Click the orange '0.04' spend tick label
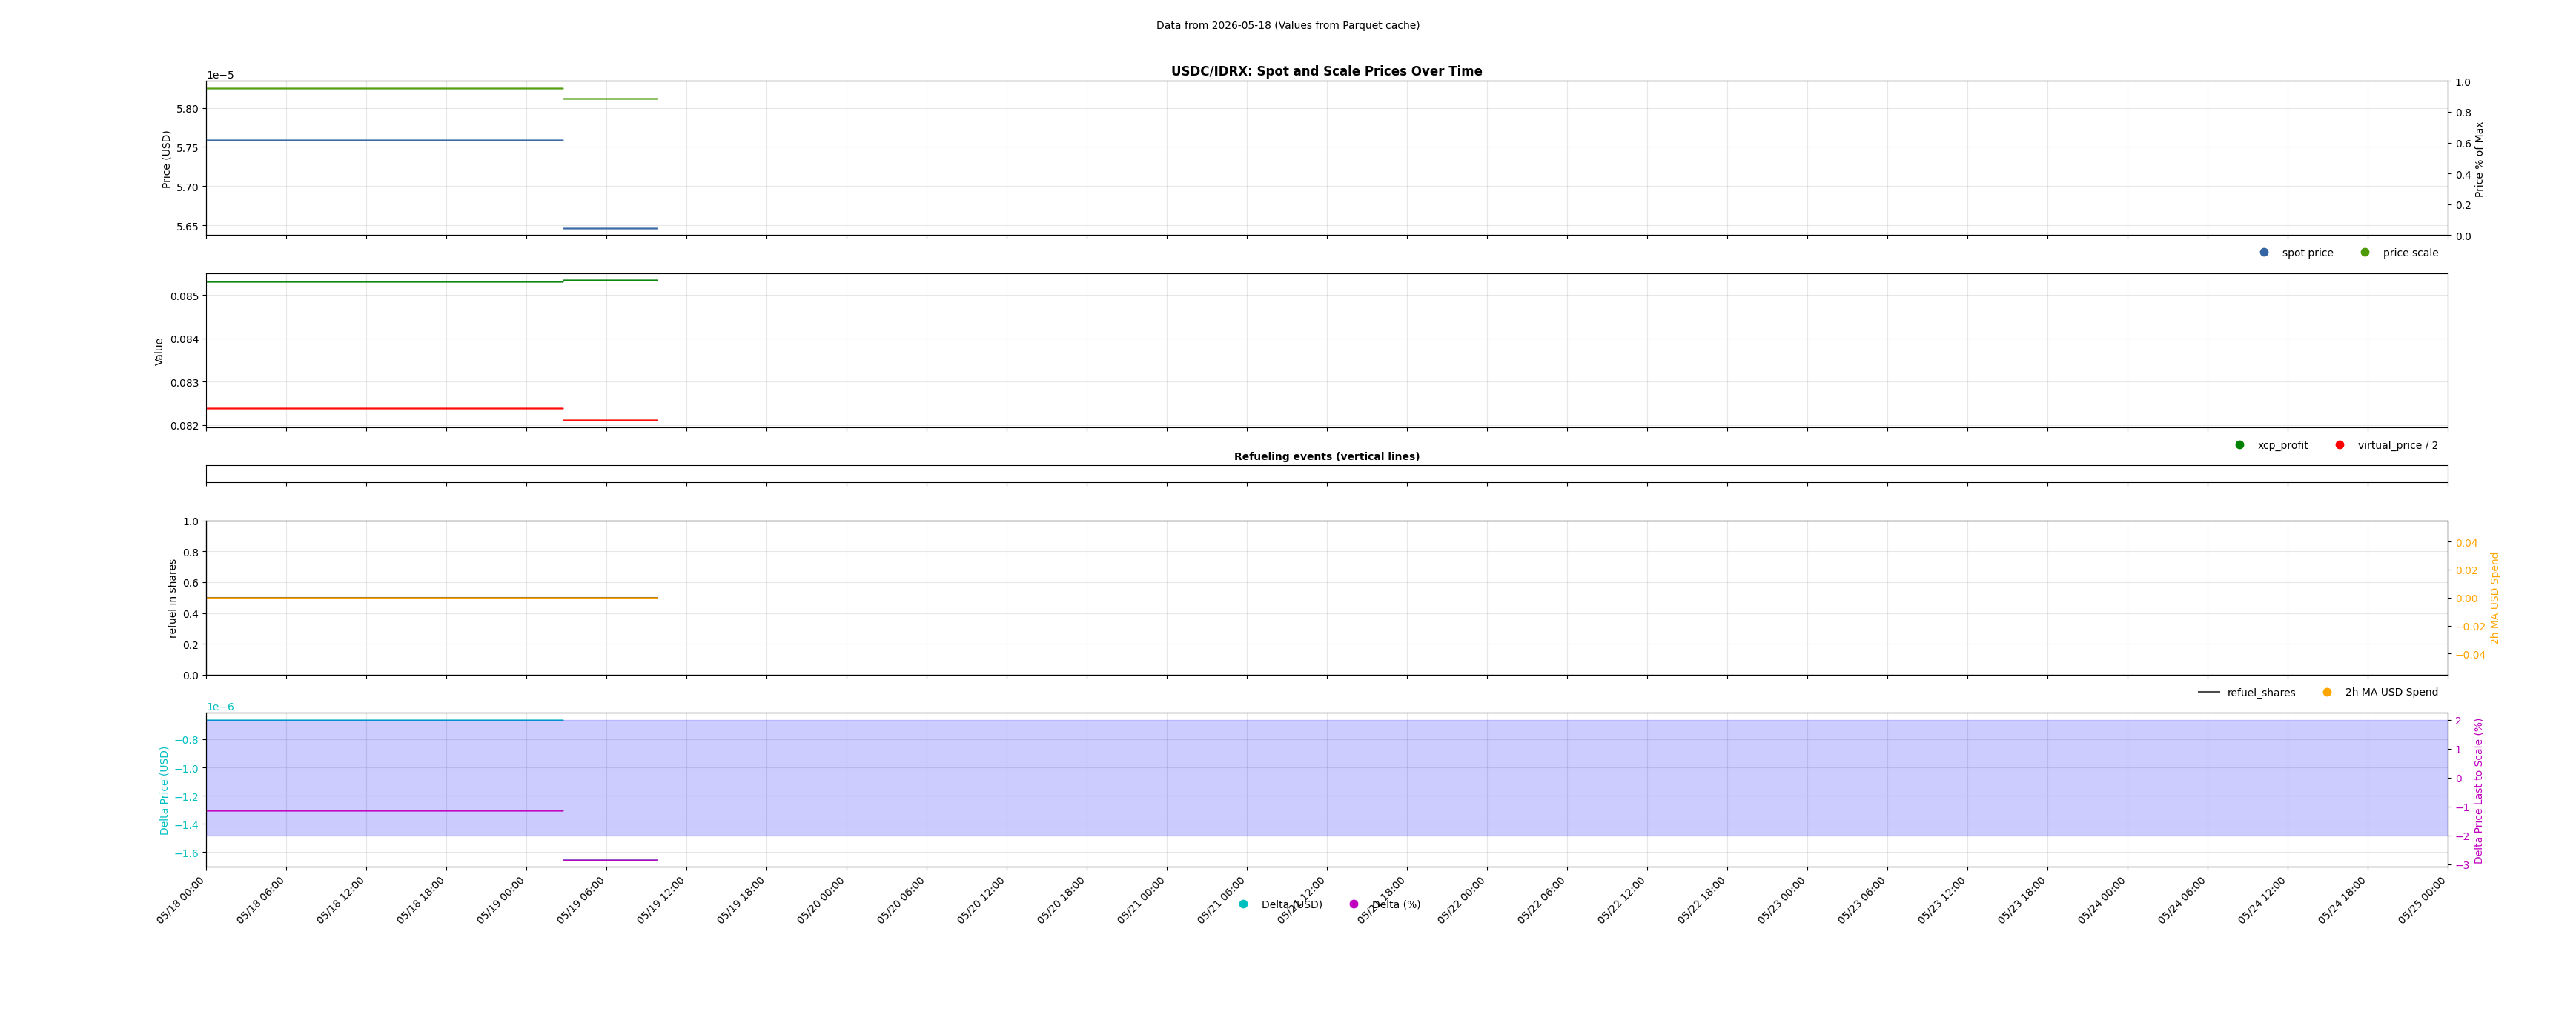 2467,544
